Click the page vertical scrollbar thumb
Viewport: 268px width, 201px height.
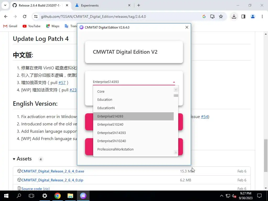266,155
